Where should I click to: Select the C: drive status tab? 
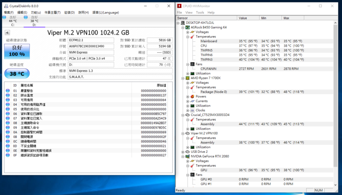[13, 21]
